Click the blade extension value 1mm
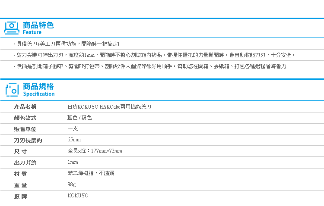This screenshot has width=324, height=206. 73,162
